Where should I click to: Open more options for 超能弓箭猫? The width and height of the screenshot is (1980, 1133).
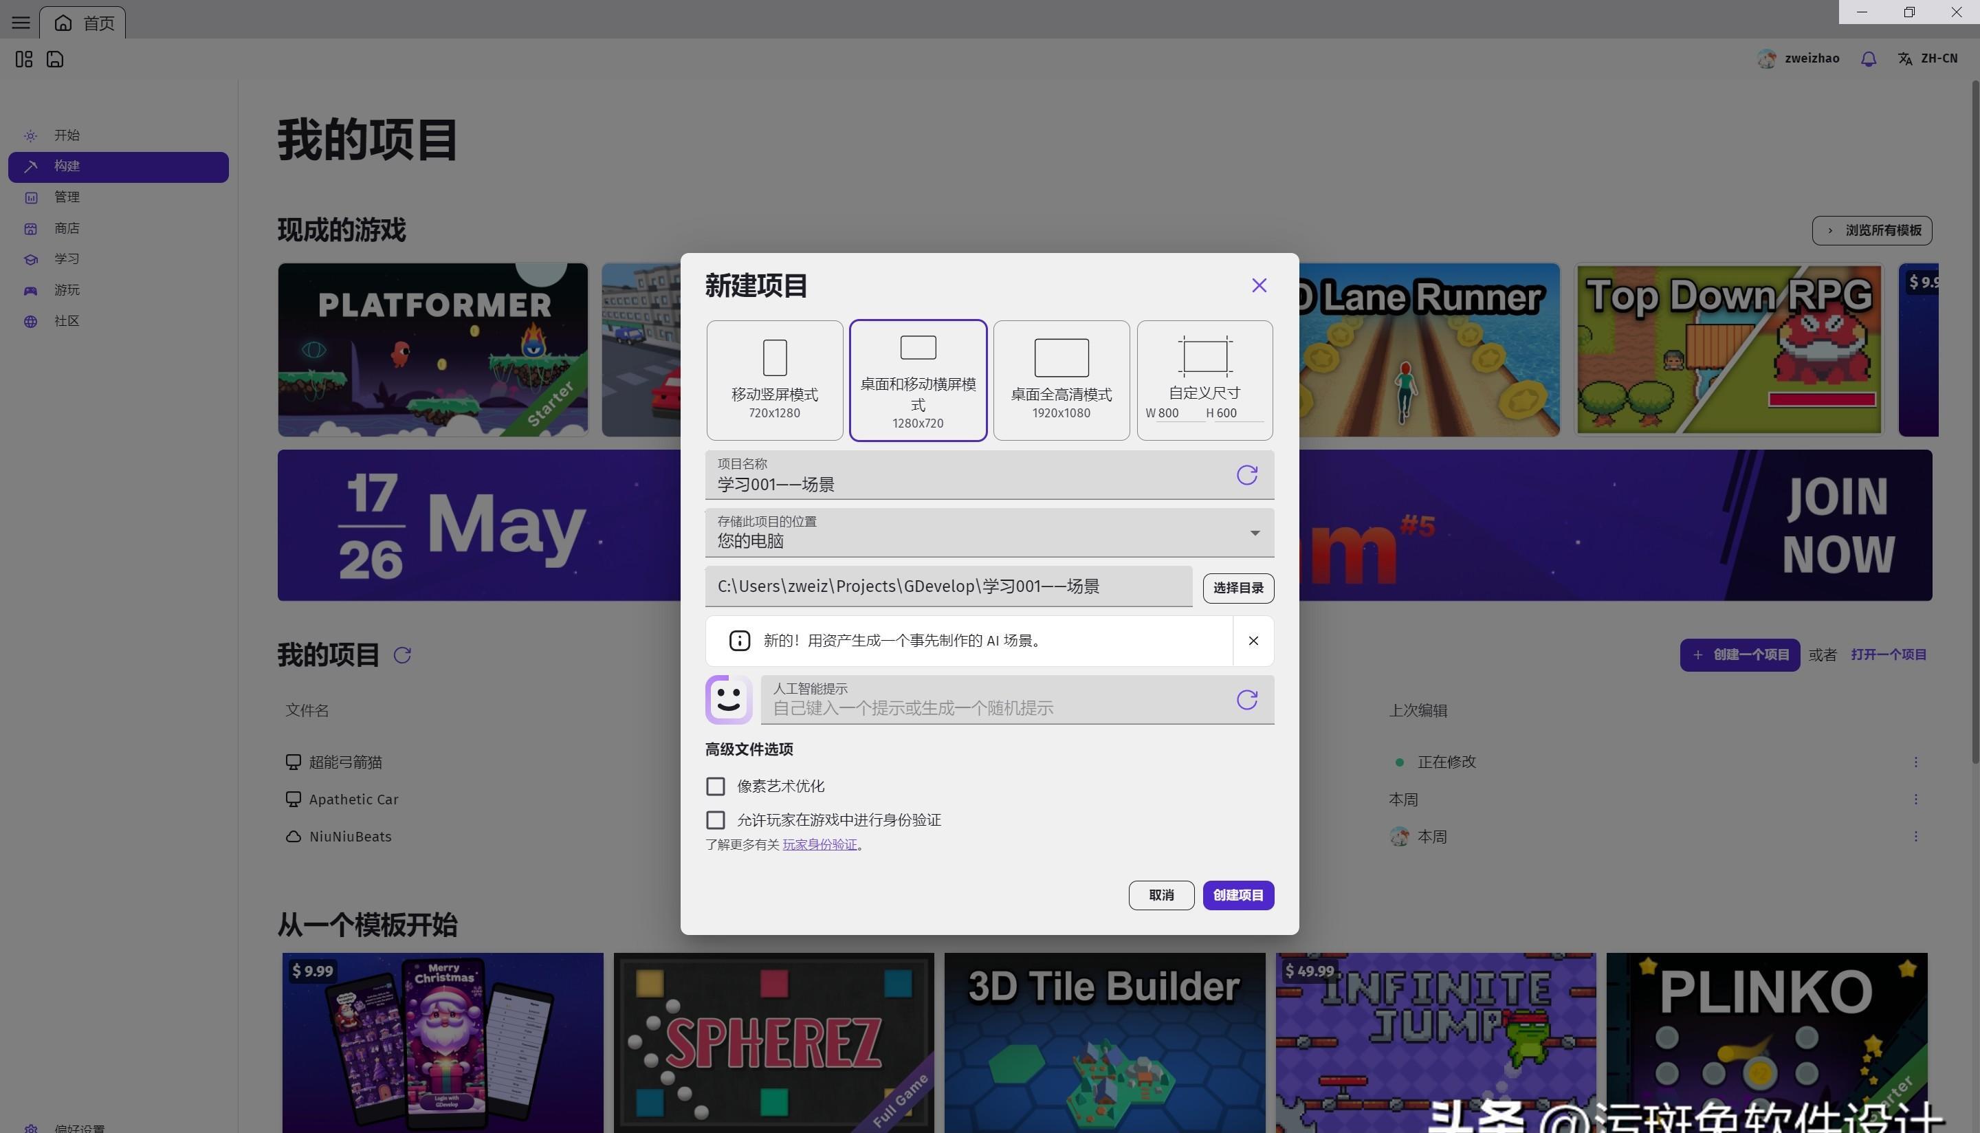(1915, 762)
